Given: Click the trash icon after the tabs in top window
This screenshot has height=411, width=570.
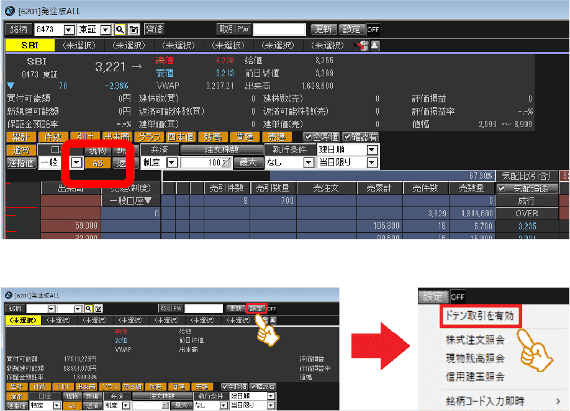Looking at the screenshot, I should pyautogui.click(x=362, y=46).
